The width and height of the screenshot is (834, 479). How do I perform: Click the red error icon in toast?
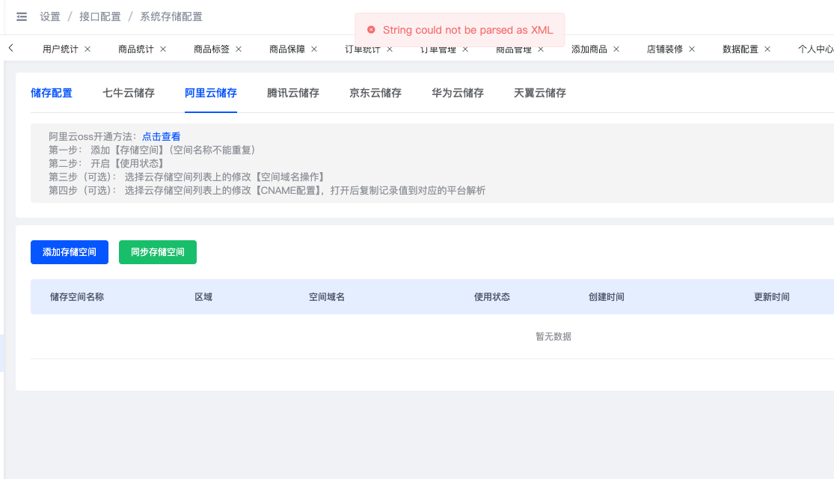[371, 30]
